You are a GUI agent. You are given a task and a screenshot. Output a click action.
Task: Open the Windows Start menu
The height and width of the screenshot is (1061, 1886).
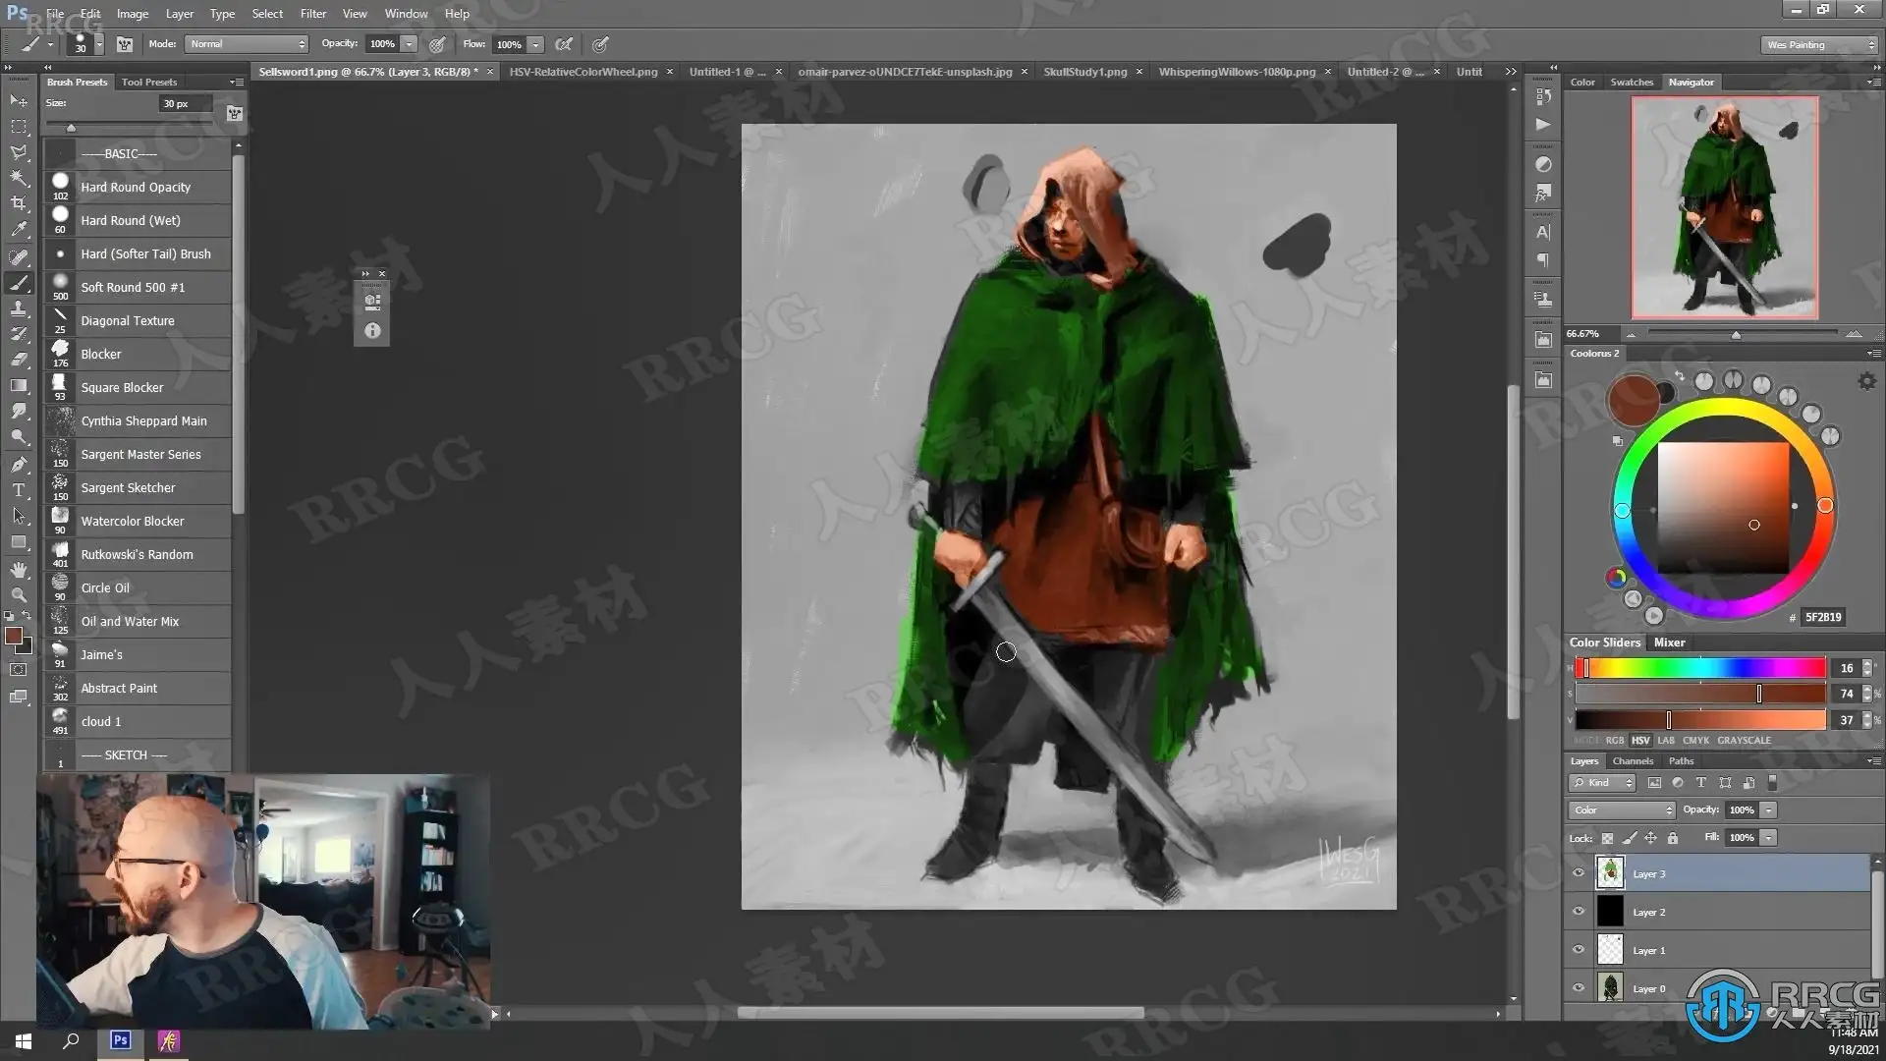pos(24,1041)
